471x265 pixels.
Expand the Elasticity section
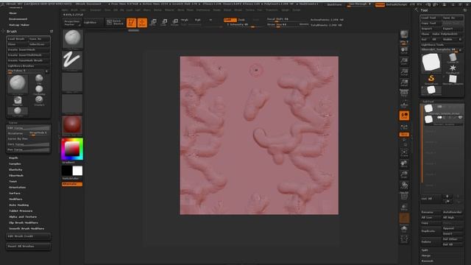(15, 170)
